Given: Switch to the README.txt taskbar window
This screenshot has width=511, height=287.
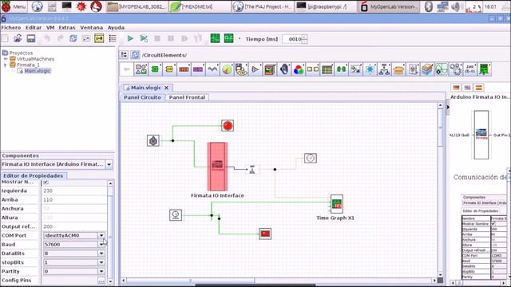Looking at the screenshot, I should (x=200, y=6).
